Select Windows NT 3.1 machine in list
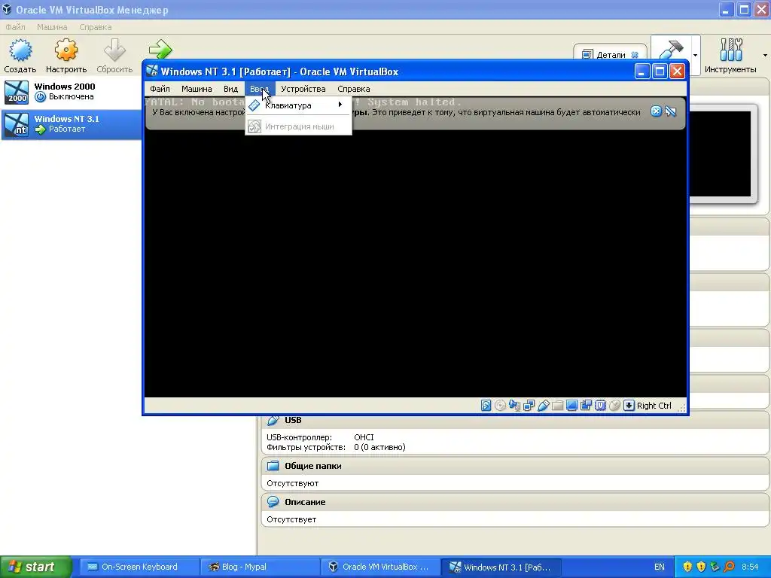Viewport: 771px width, 578px height. click(72, 124)
